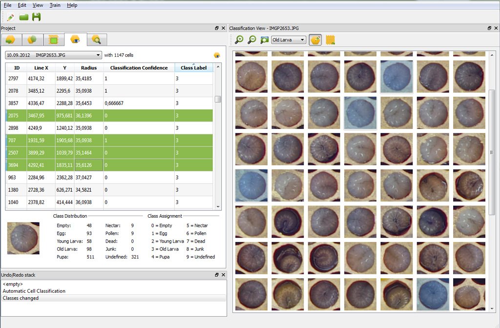Open the Train menu
500x328 pixels.
[x=55, y=5]
